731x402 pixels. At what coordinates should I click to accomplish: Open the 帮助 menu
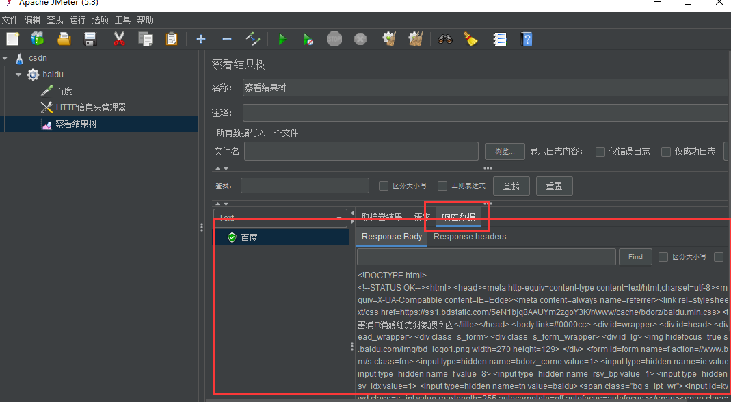tap(145, 20)
